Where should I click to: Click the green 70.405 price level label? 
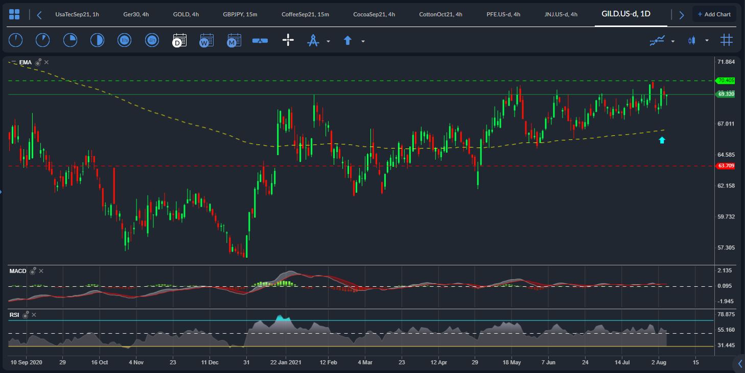pyautogui.click(x=726, y=81)
